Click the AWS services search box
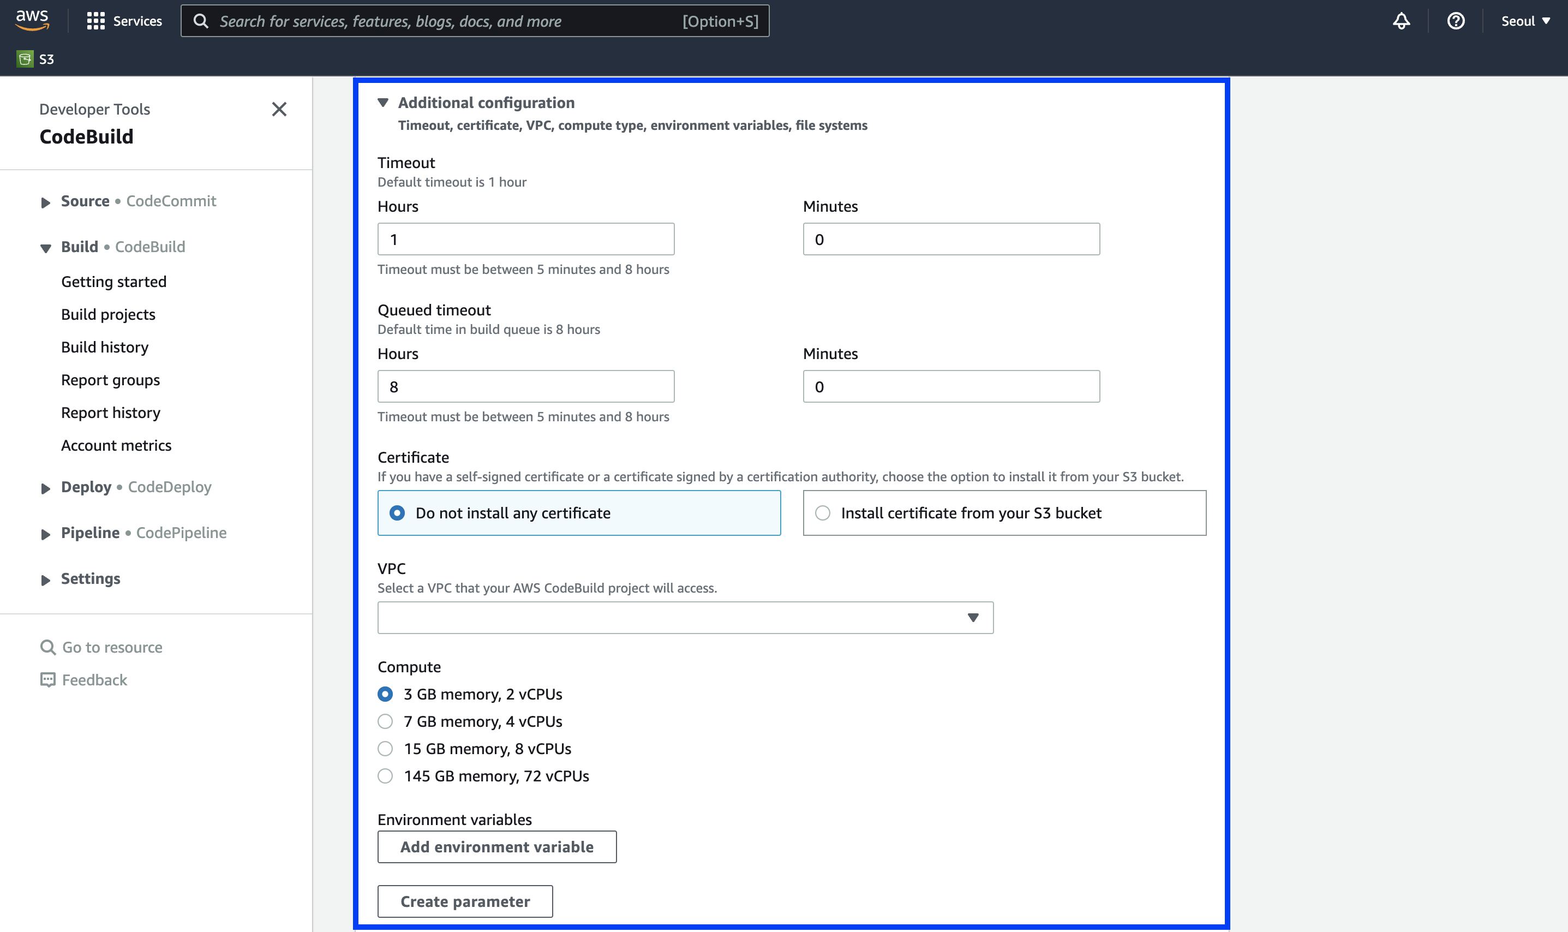Image resolution: width=1568 pixels, height=932 pixels. [475, 21]
